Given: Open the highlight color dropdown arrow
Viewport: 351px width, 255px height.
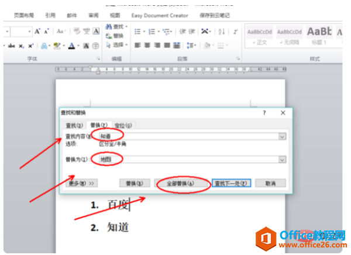Looking at the screenshot, I should (x=64, y=46).
